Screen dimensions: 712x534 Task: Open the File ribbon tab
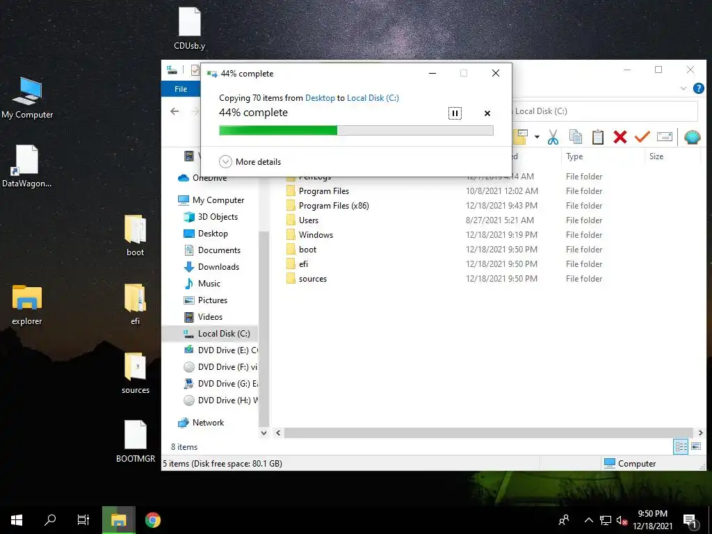181,89
